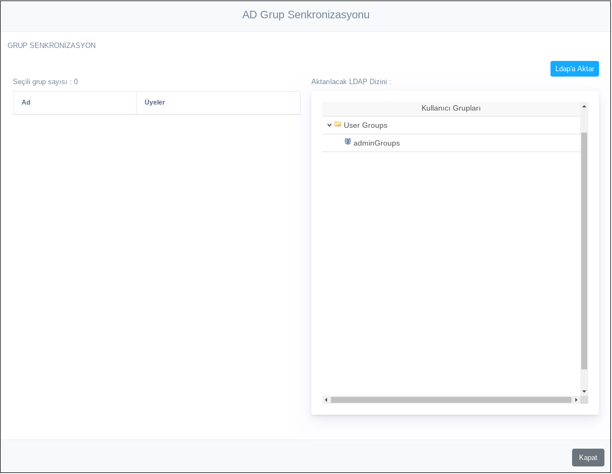Click the Ldap'a Aktar button

click(574, 68)
